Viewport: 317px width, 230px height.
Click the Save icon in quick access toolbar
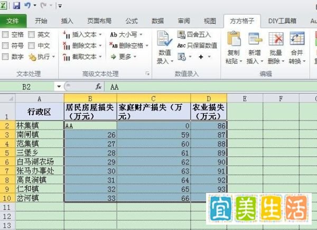16,5
